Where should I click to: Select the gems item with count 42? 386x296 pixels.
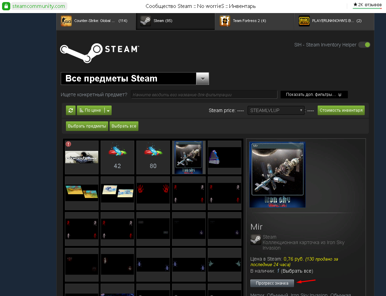pyautogui.click(x=117, y=157)
